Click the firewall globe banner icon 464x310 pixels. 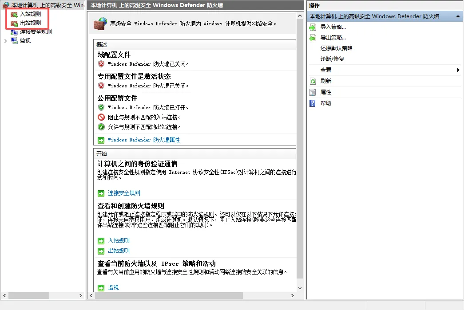(100, 24)
